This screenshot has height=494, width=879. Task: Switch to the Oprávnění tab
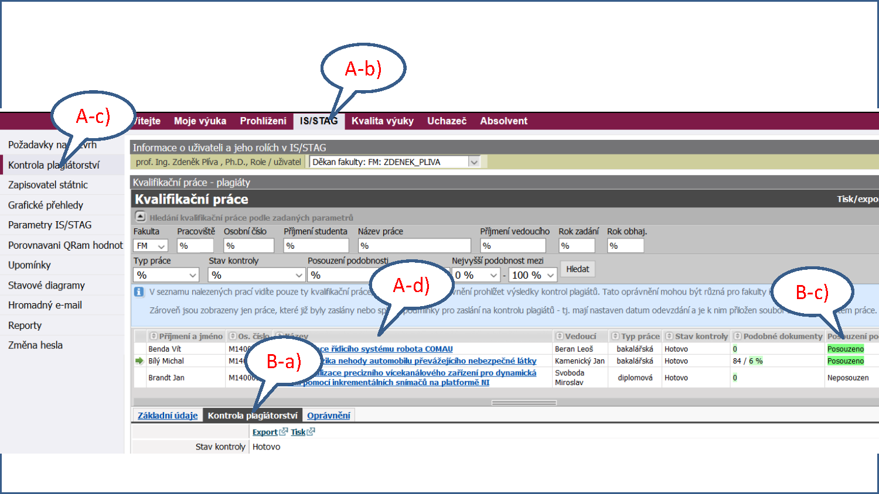[329, 416]
